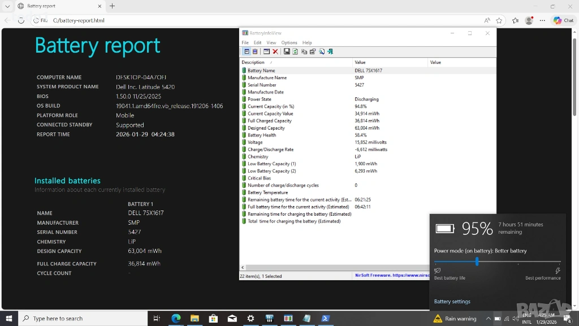This screenshot has height=326, width=579.
Task: Click the power mode slider track
Action: 498,261
